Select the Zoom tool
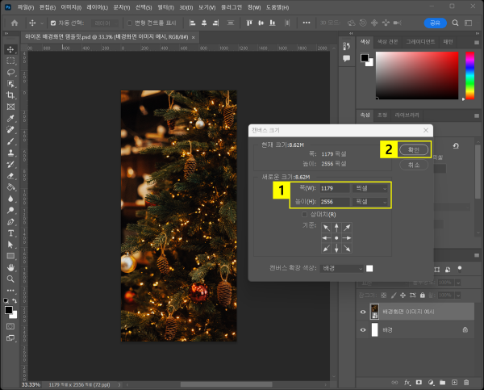The height and width of the screenshot is (390, 484). 10,278
